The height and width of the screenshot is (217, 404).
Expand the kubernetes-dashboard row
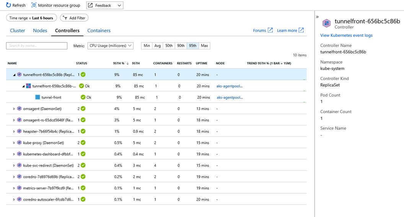coord(14,154)
